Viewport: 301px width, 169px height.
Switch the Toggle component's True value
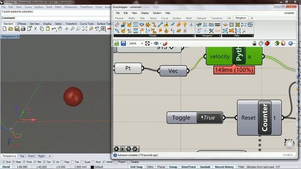click(x=209, y=117)
